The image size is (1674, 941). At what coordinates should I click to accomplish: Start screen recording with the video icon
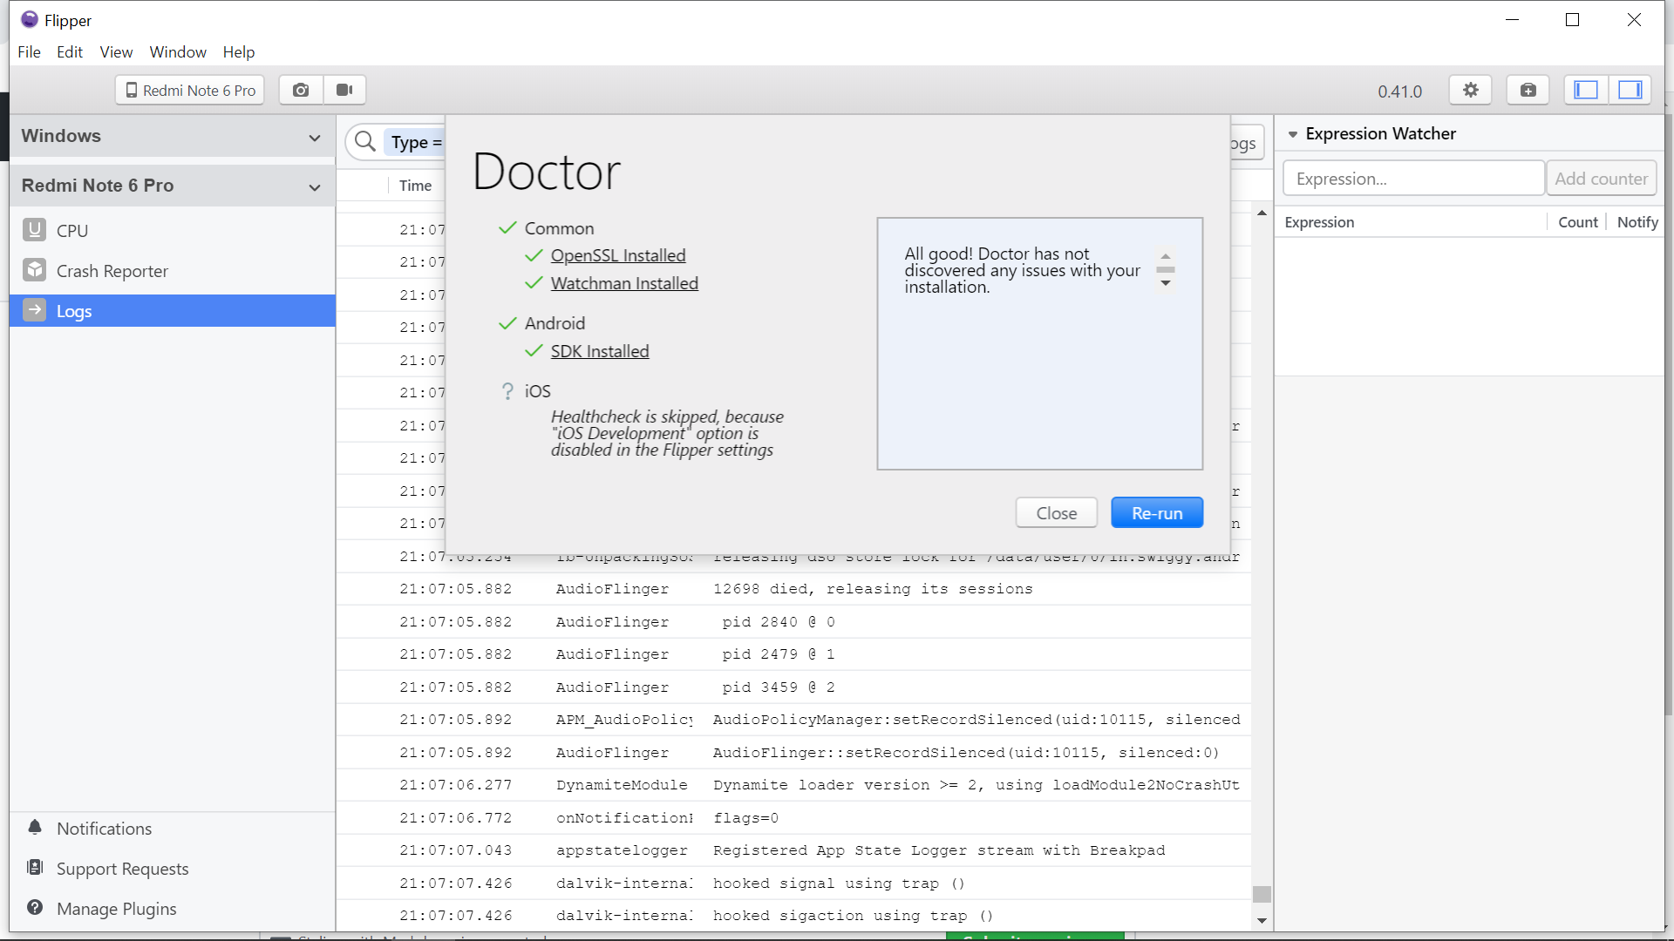[x=344, y=90]
